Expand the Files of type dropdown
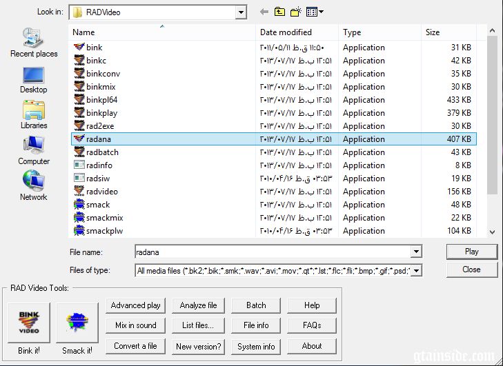This screenshot has height=366, width=503. pos(415,271)
